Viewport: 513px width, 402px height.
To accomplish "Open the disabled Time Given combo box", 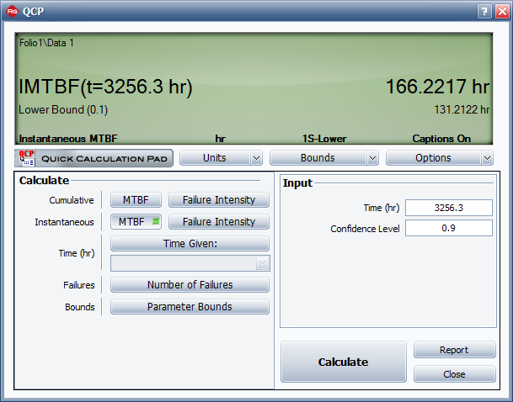I will click(x=190, y=263).
